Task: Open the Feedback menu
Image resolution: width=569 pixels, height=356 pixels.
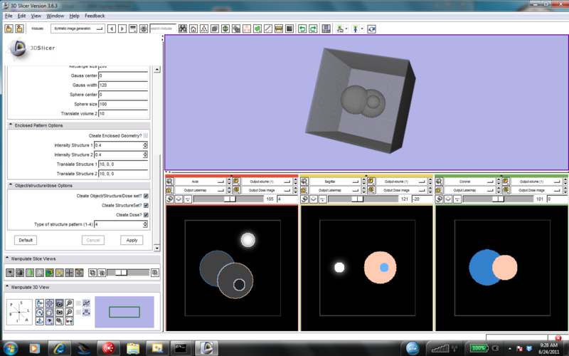Action: point(95,16)
